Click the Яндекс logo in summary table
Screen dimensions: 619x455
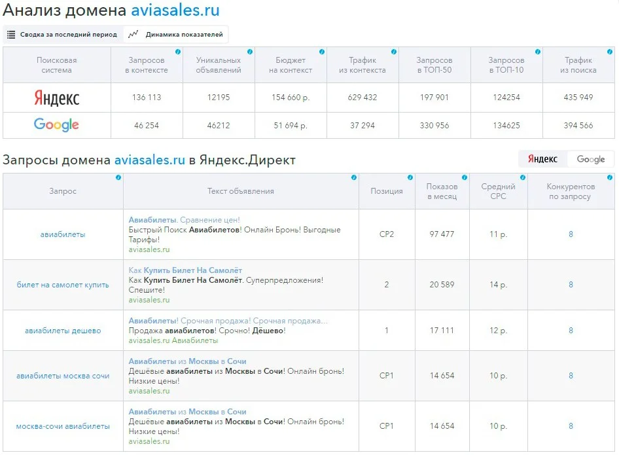57,98
